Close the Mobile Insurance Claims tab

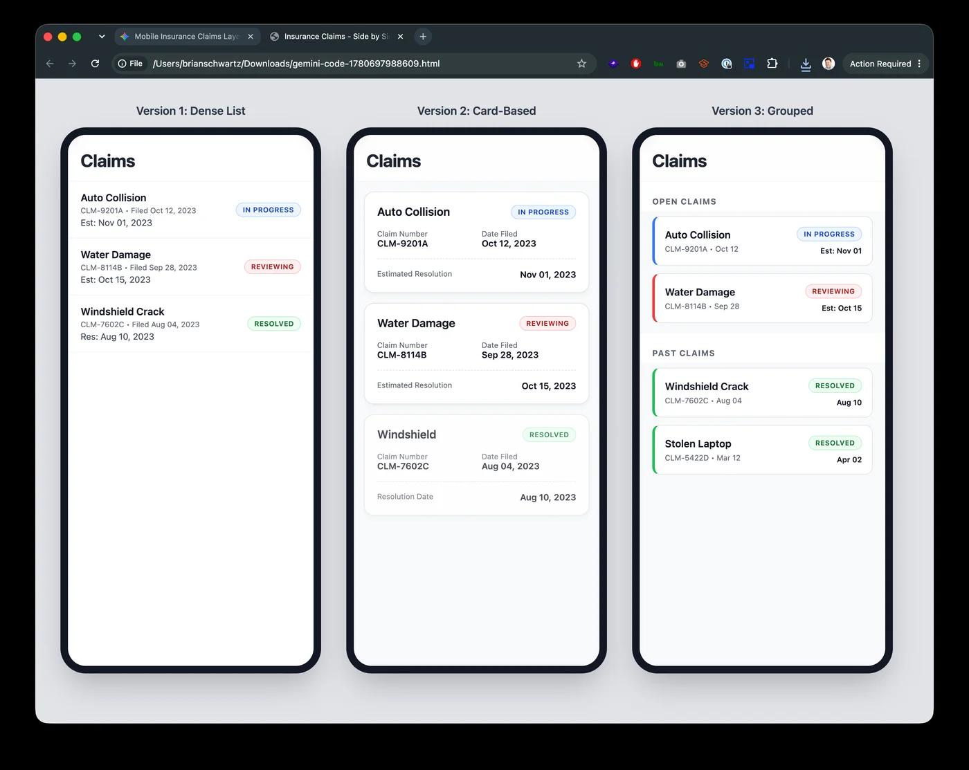pos(251,37)
